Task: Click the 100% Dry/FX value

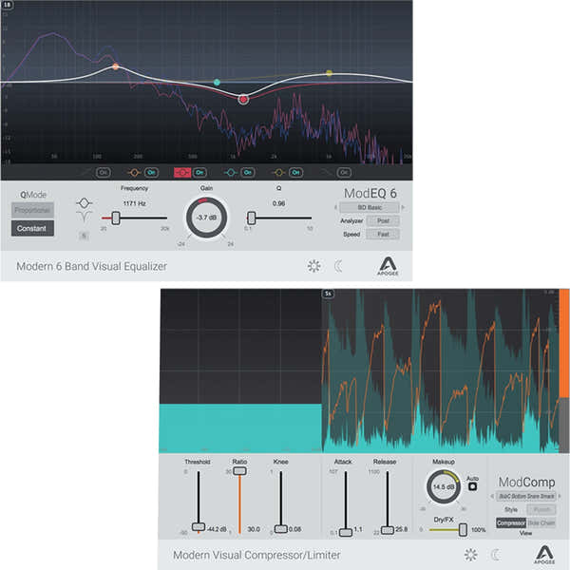Action: point(479,530)
